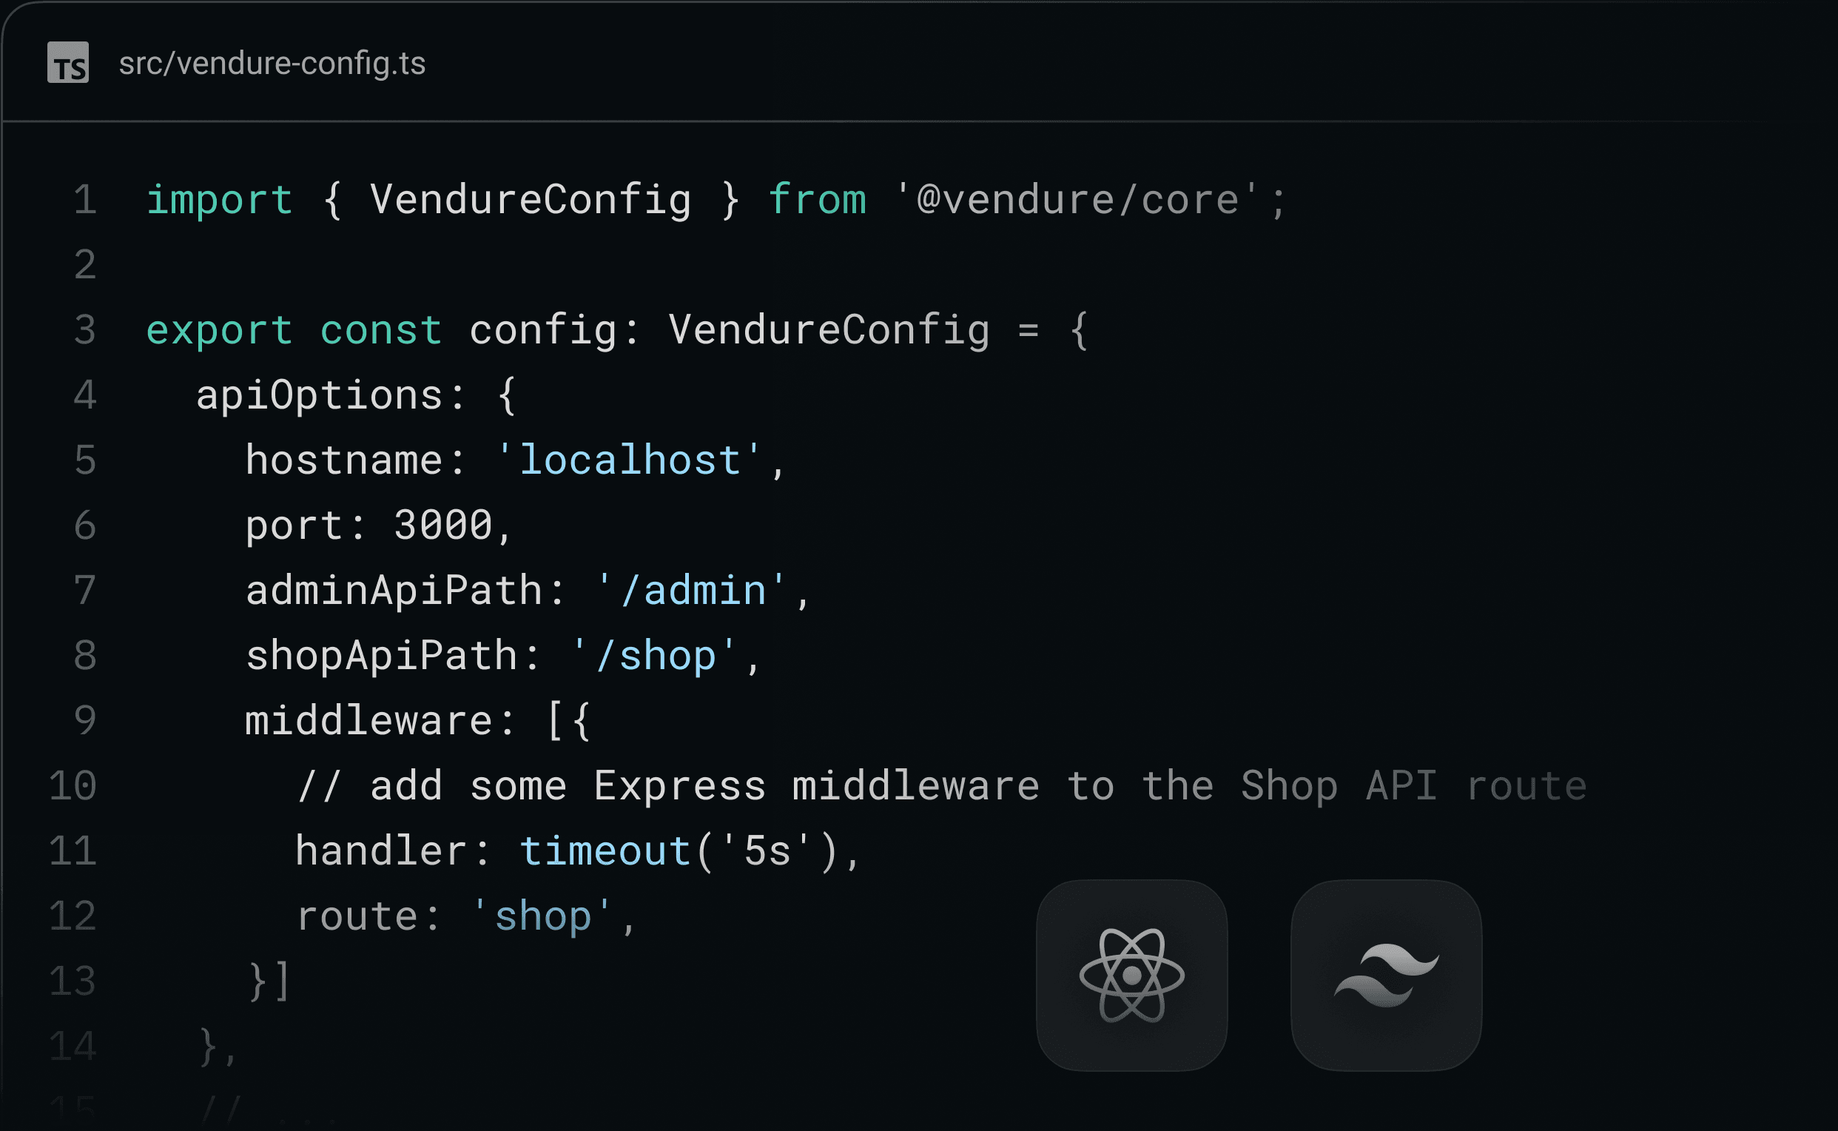The width and height of the screenshot is (1838, 1131).
Task: Click the 'shop' string on the route line
Action: click(543, 916)
